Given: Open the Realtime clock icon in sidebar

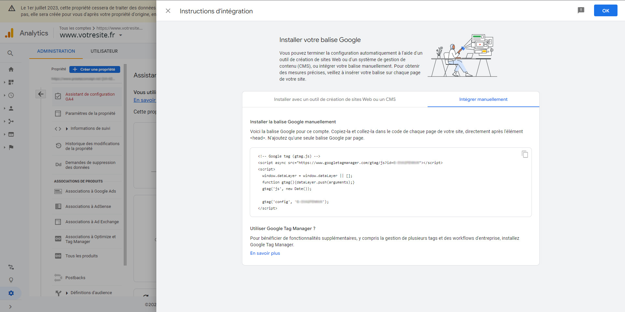Looking at the screenshot, I should (x=11, y=95).
